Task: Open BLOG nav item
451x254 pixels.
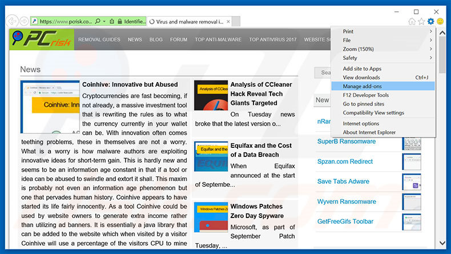Action: point(156,39)
